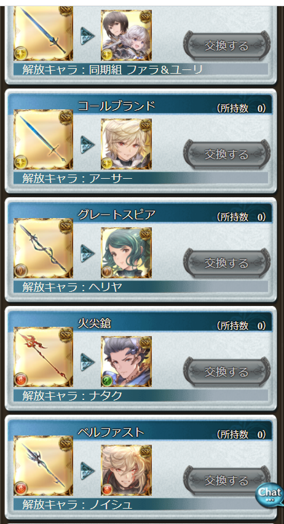Tap the 火尖鎗 red spear weapon icon
This screenshot has height=524, width=284.
[x=43, y=357]
